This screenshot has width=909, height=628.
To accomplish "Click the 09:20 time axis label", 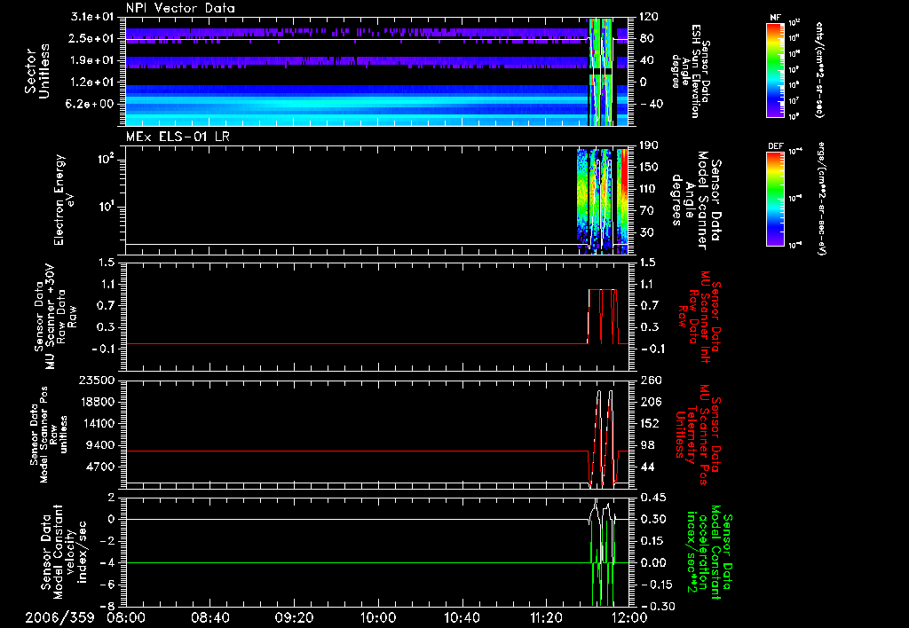I will [x=294, y=617].
